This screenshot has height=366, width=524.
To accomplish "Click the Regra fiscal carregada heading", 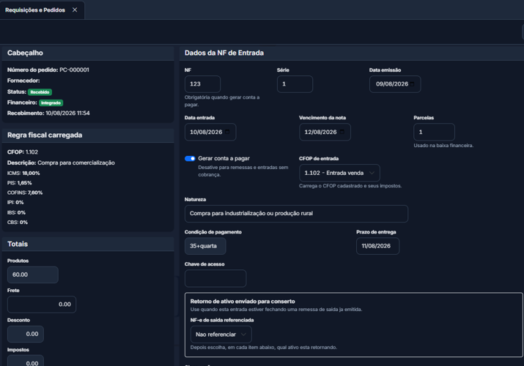I will pos(45,135).
